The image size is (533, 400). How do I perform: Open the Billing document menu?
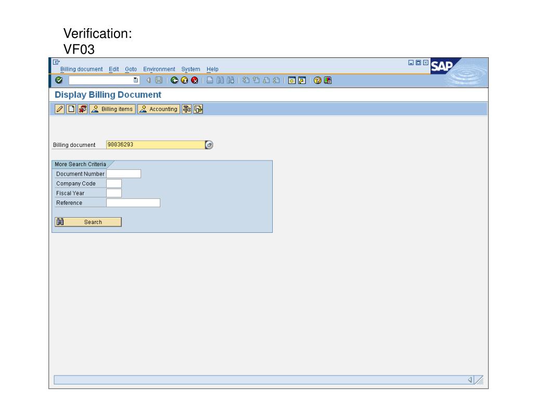click(81, 69)
